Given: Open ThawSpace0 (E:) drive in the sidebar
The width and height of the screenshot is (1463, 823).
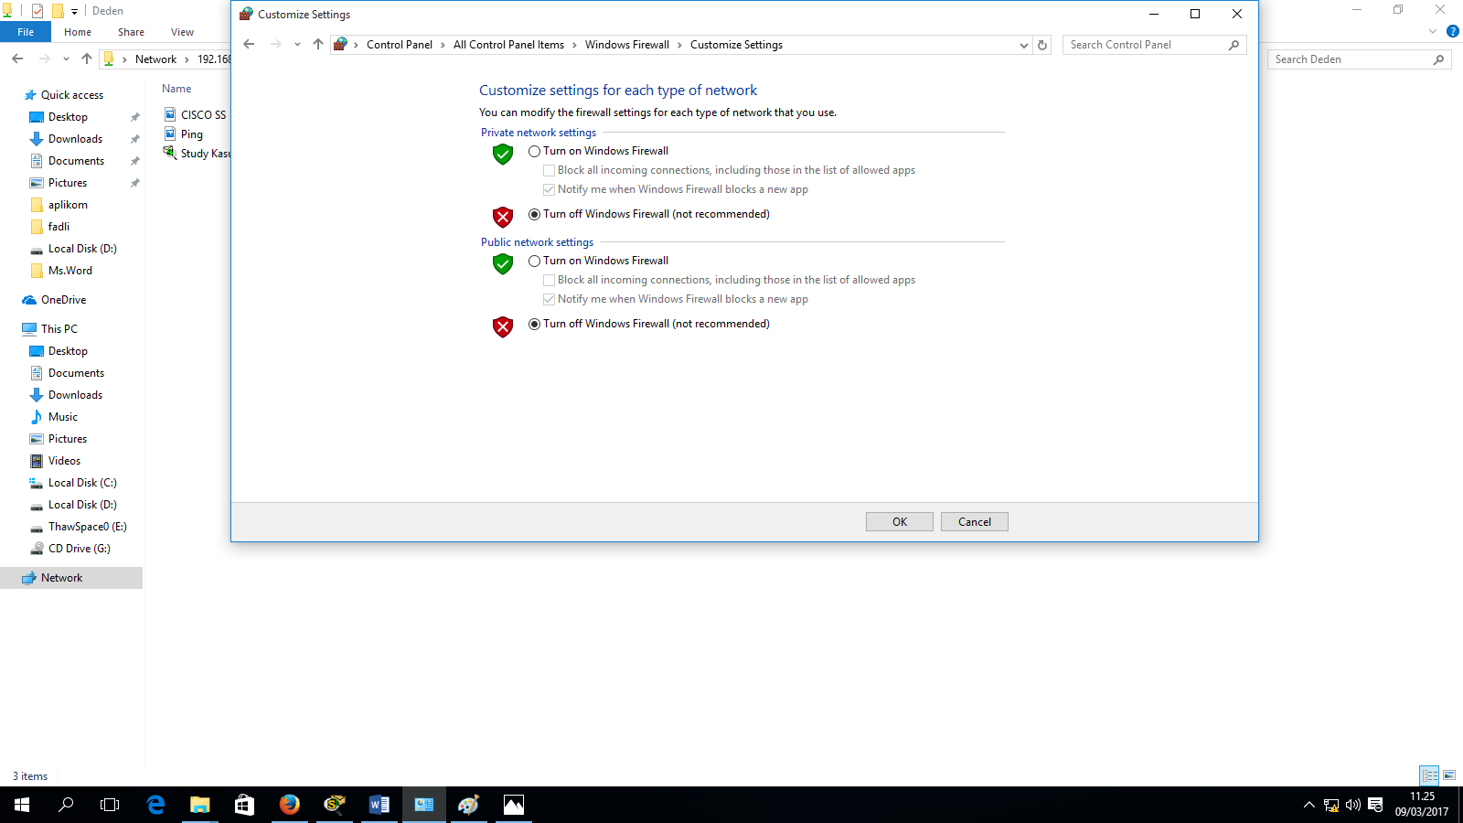Looking at the screenshot, I should point(87,527).
